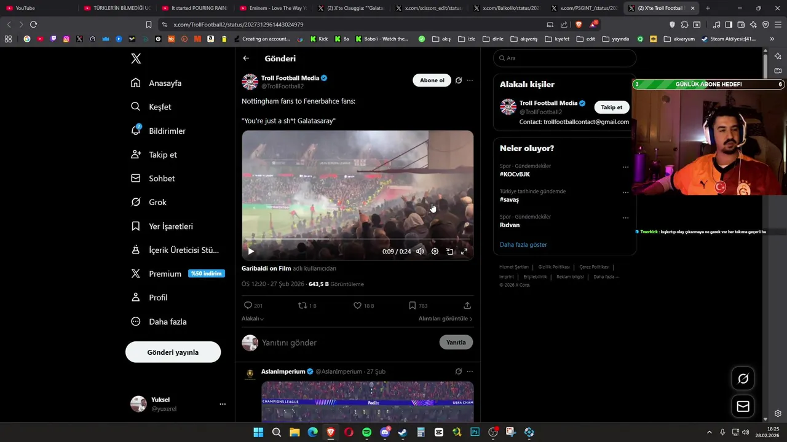The height and width of the screenshot is (442, 787).
Task: Like the post with heart icon
Action: (363, 306)
